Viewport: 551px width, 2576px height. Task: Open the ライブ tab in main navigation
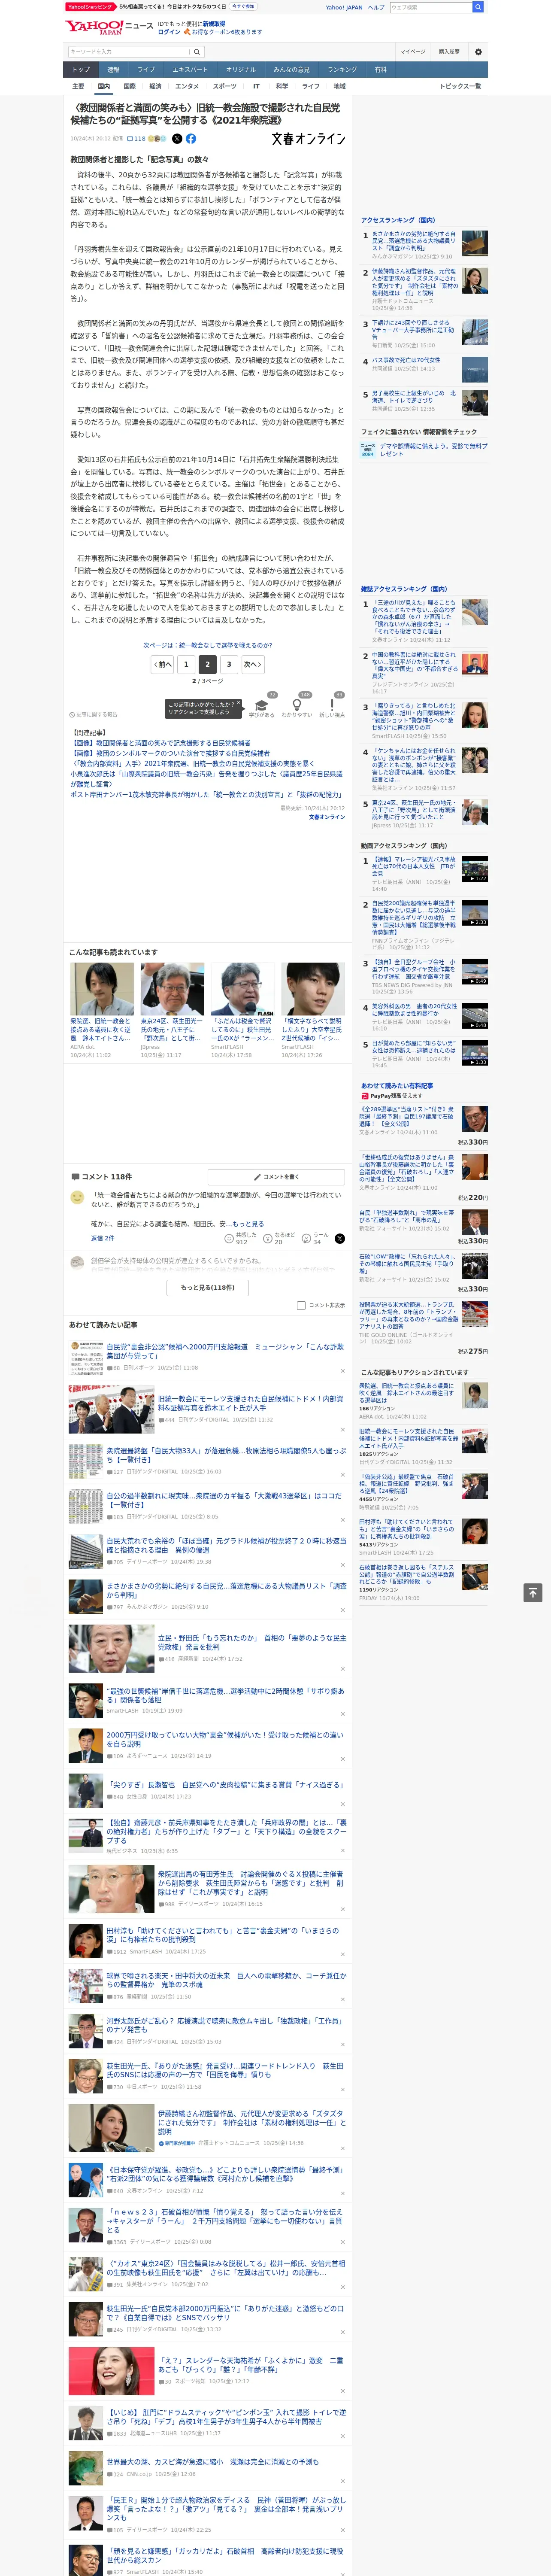[146, 69]
